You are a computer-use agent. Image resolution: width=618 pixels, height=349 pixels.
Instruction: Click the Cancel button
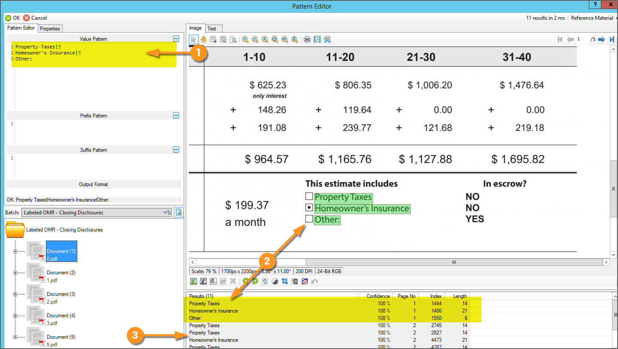pos(35,18)
